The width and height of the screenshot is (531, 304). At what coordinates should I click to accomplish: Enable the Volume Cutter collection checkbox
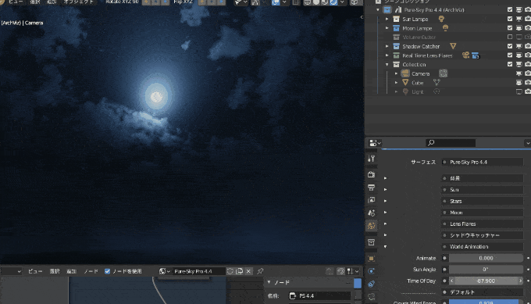click(510, 37)
